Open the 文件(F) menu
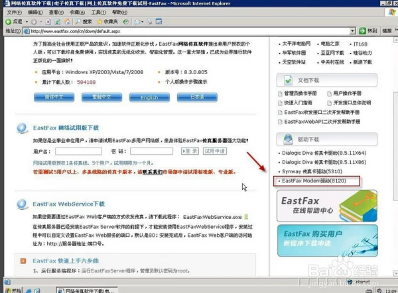398x293 pixels. 14,13
